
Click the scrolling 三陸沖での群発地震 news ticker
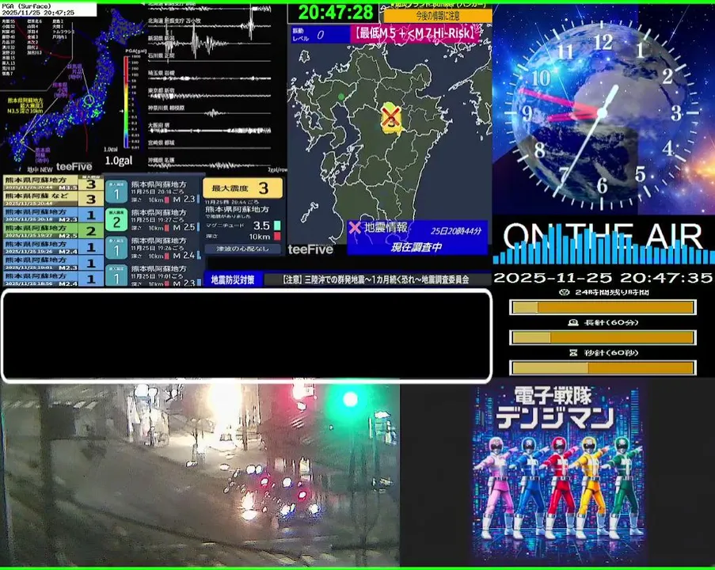coord(376,279)
